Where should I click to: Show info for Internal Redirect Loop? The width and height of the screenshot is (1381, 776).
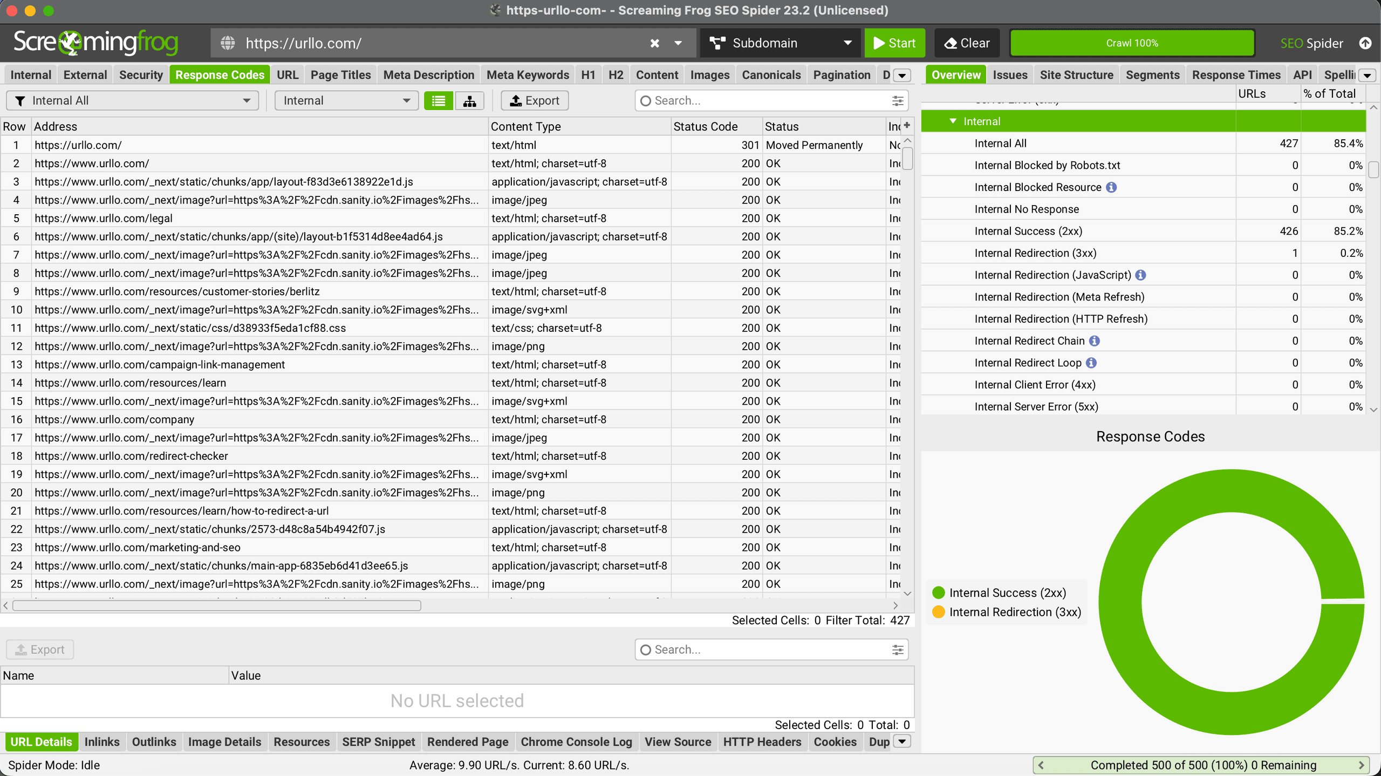pos(1091,363)
